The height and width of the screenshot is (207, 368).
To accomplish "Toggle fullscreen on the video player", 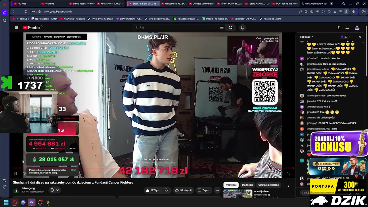I will pyautogui.click(x=289, y=173).
